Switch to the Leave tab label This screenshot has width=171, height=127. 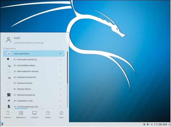tap(61, 117)
